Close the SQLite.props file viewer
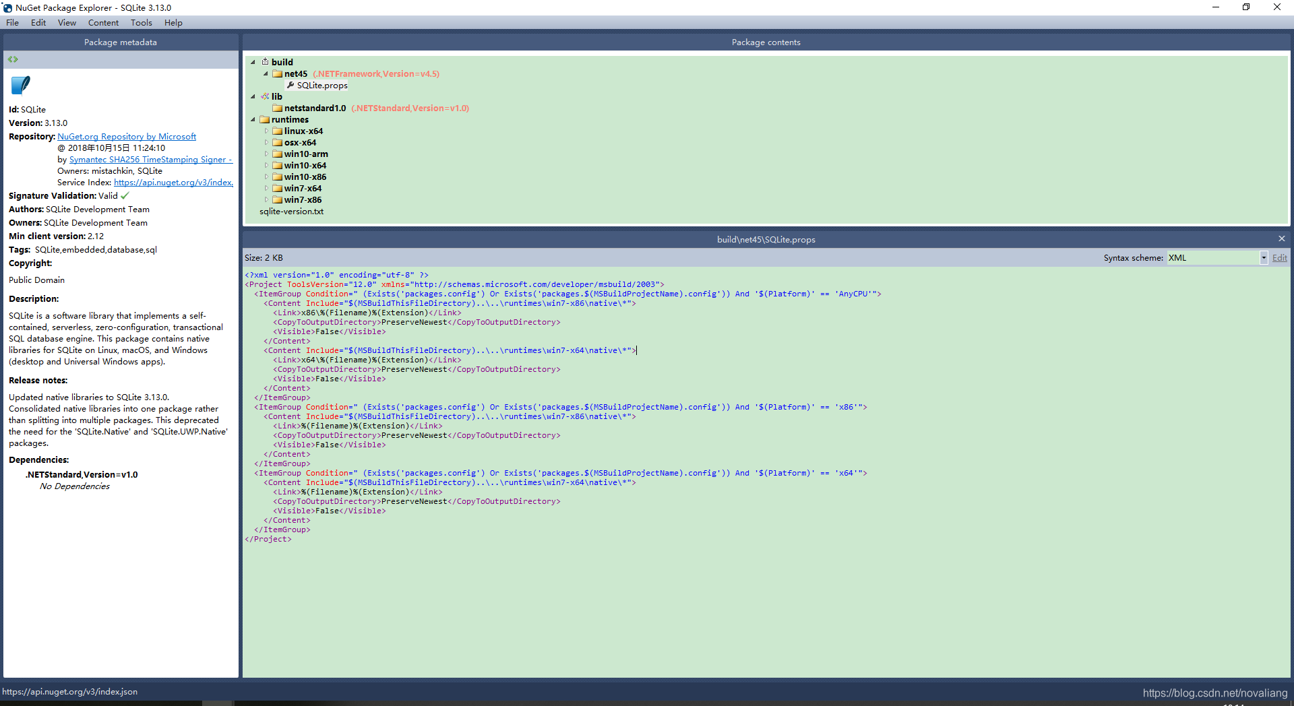 1281,238
